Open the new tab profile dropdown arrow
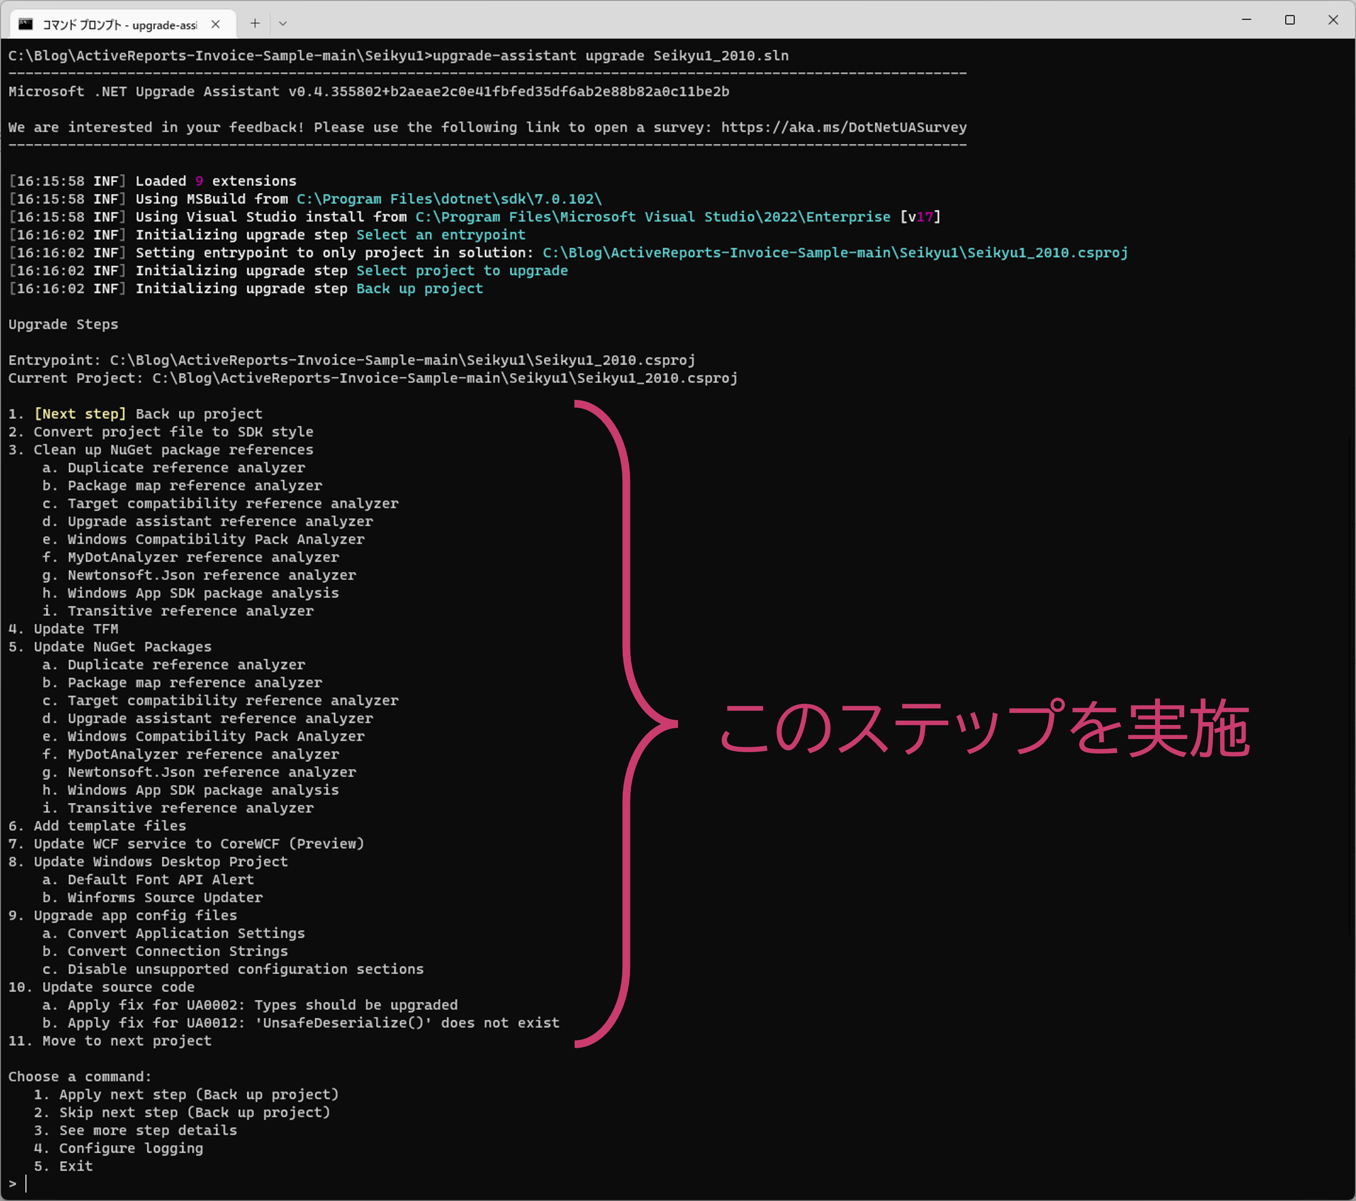The image size is (1356, 1201). (282, 24)
